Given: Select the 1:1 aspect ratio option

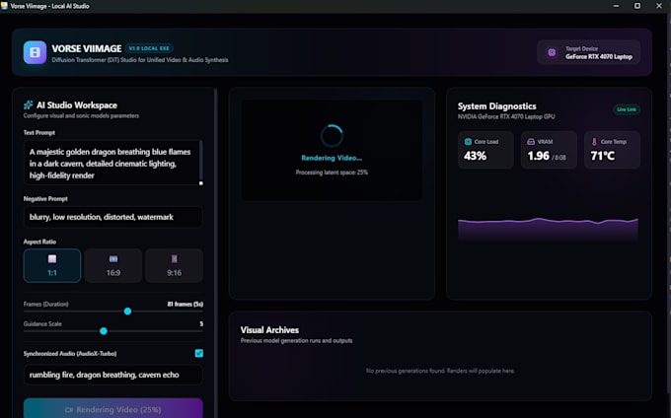Looking at the screenshot, I should [x=52, y=265].
